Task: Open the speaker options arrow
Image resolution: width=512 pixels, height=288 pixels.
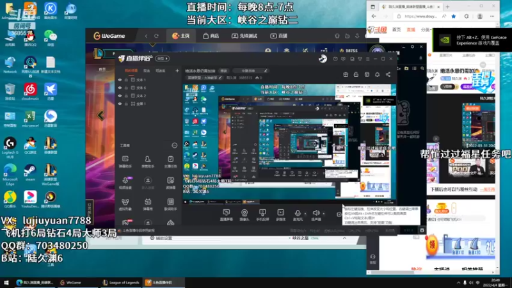Action: (324, 214)
